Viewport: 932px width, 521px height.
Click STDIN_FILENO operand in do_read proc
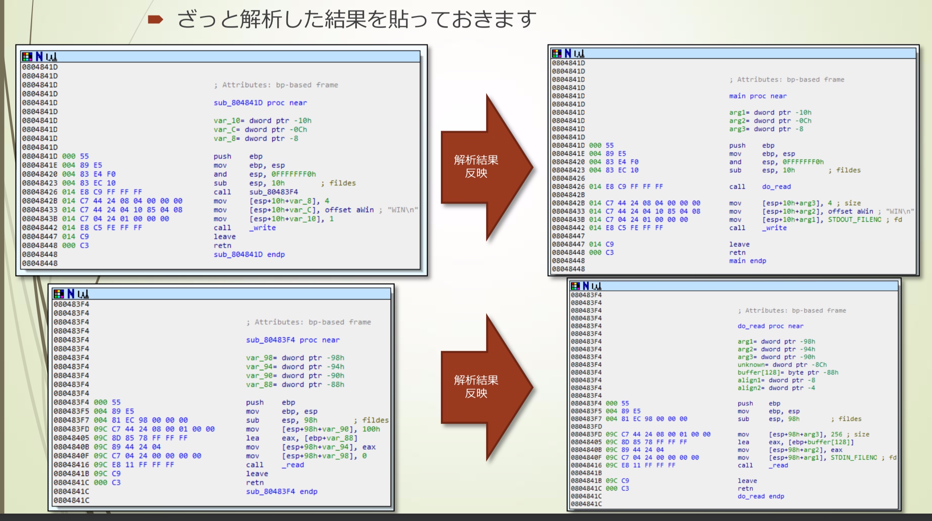click(854, 457)
